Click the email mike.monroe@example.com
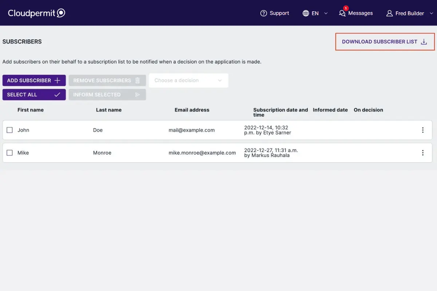The width and height of the screenshot is (437, 291). 202,153
